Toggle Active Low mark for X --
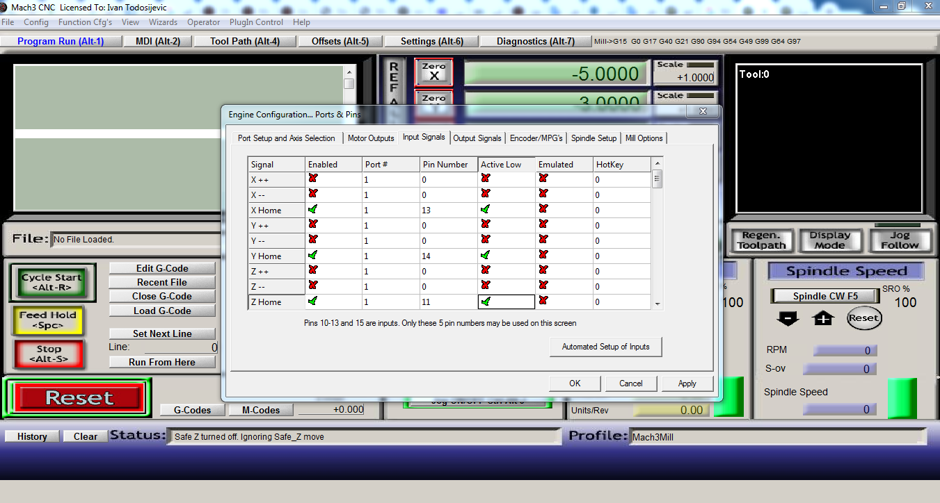Screen dimensions: 940x503 tap(486, 194)
